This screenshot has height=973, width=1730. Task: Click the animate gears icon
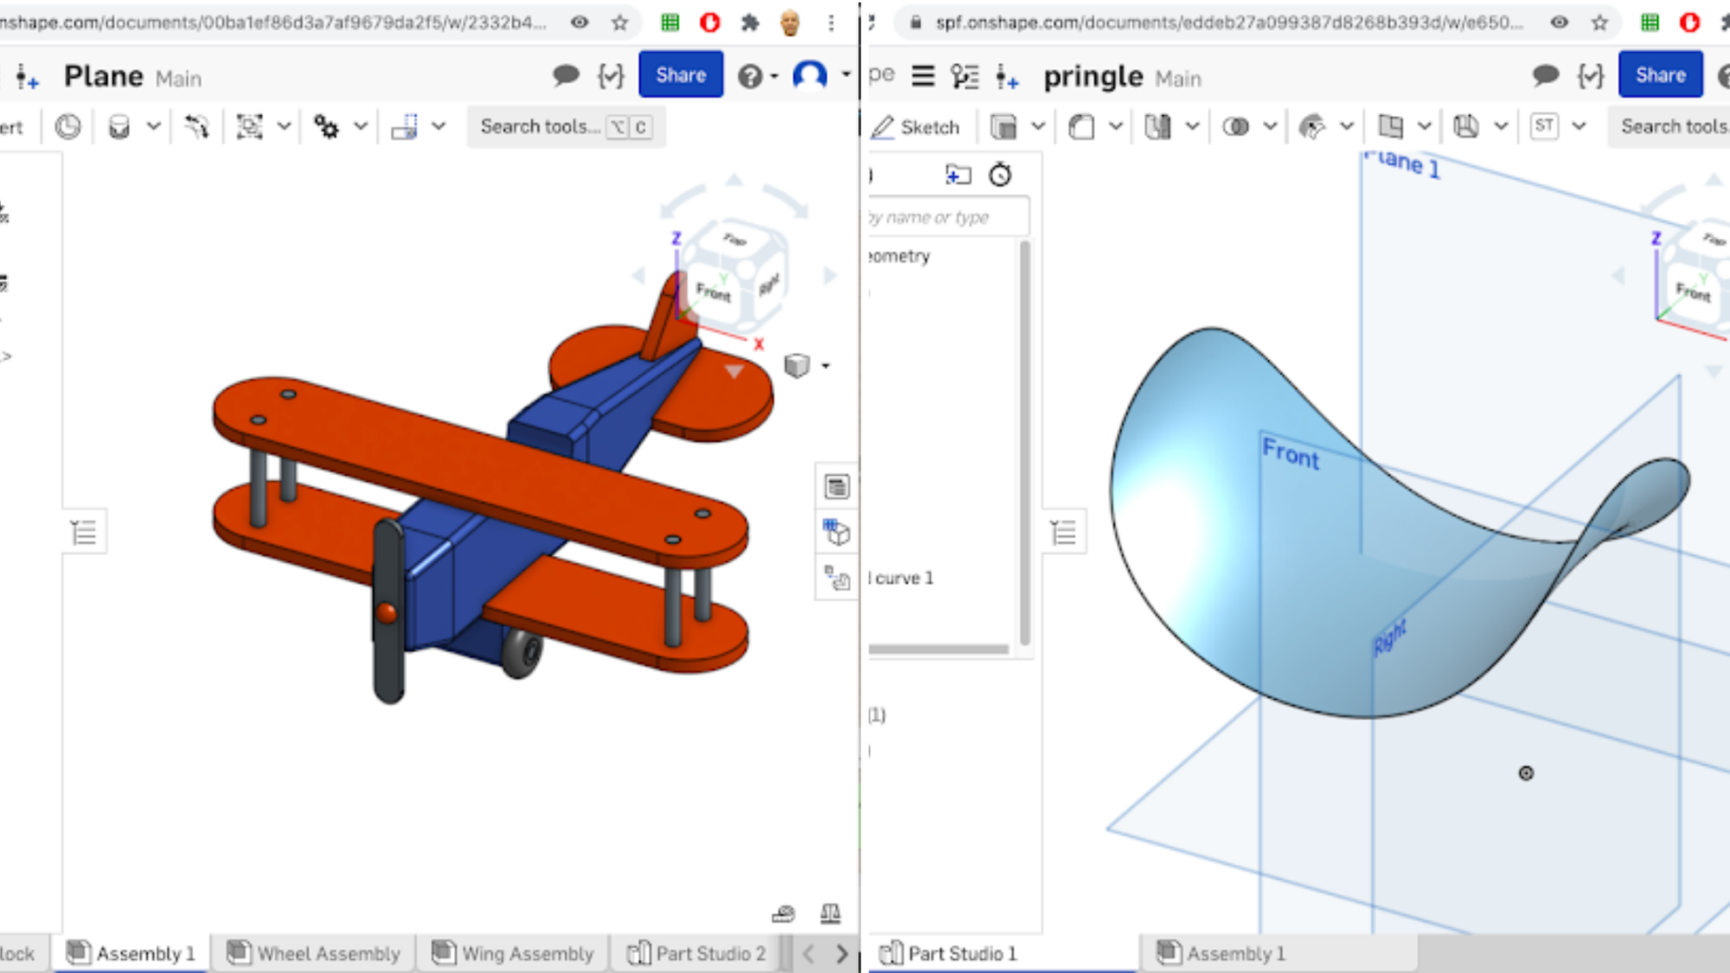pos(326,127)
